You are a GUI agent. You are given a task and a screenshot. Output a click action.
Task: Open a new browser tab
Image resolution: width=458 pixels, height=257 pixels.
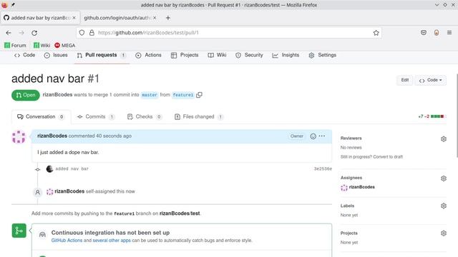(x=168, y=18)
